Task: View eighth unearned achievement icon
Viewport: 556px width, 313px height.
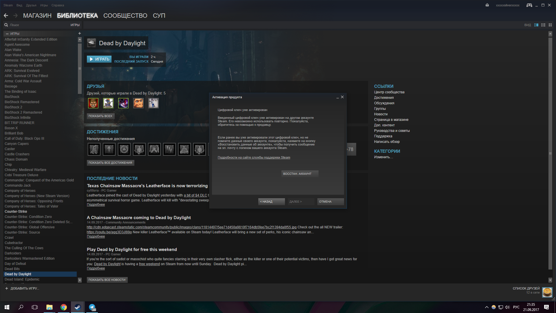Action: [200, 149]
